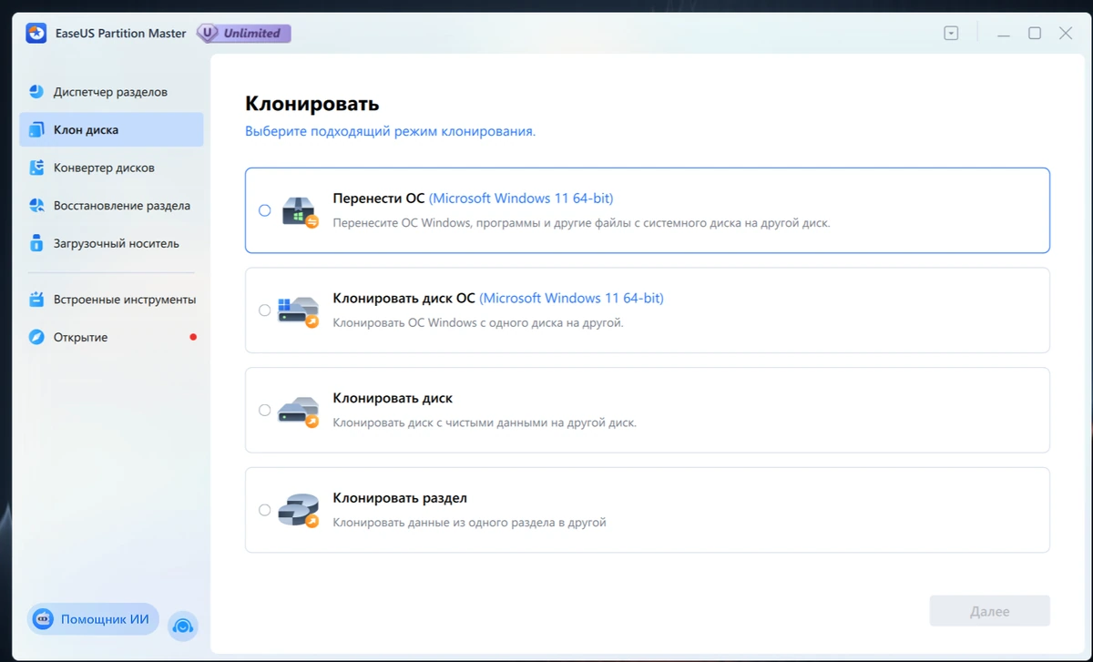
Task: Open Встроенные инструменты section
Action: [111, 300]
